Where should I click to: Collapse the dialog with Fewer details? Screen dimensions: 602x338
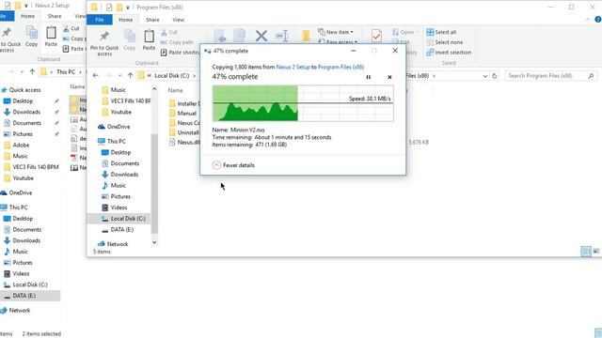tap(233, 165)
